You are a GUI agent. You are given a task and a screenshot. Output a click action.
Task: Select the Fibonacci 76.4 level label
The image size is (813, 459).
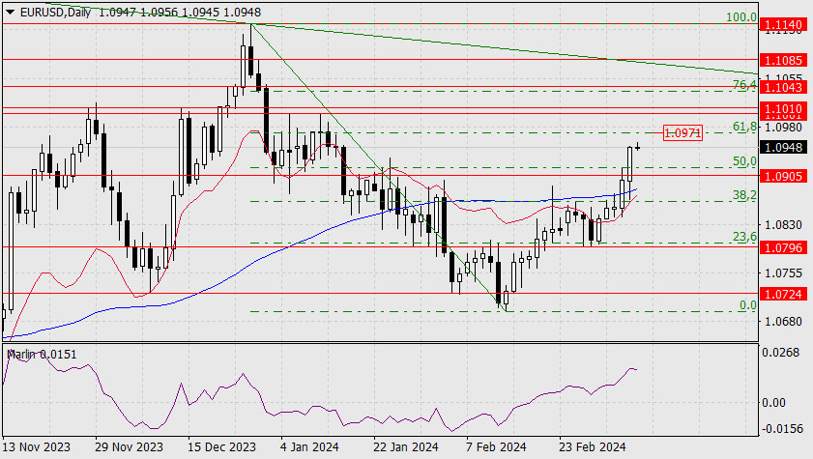744,84
